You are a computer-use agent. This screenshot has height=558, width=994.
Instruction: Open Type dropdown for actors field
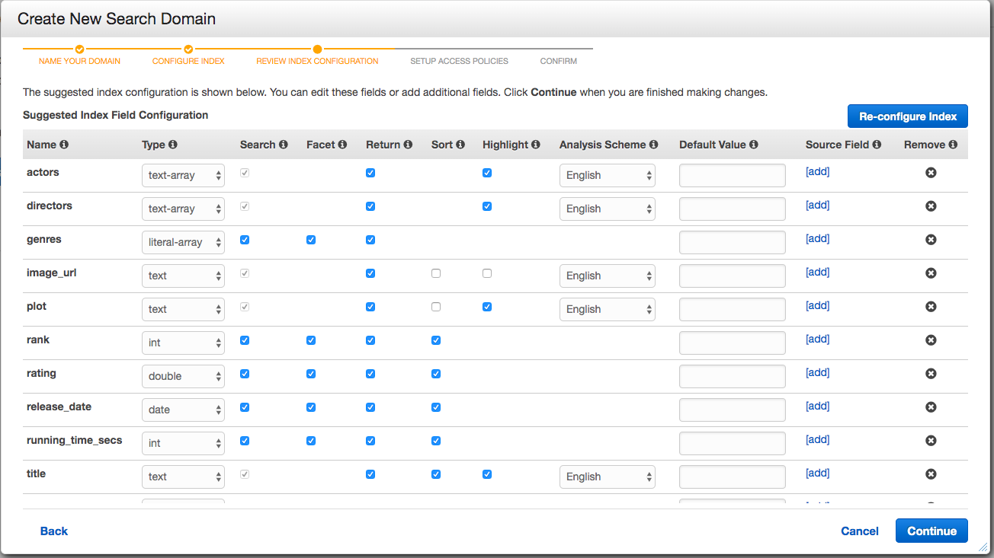183,175
